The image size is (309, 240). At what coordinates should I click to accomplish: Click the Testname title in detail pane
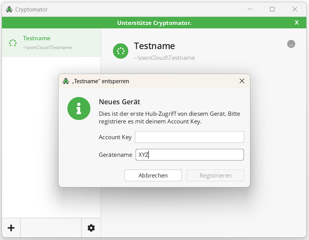(x=154, y=46)
